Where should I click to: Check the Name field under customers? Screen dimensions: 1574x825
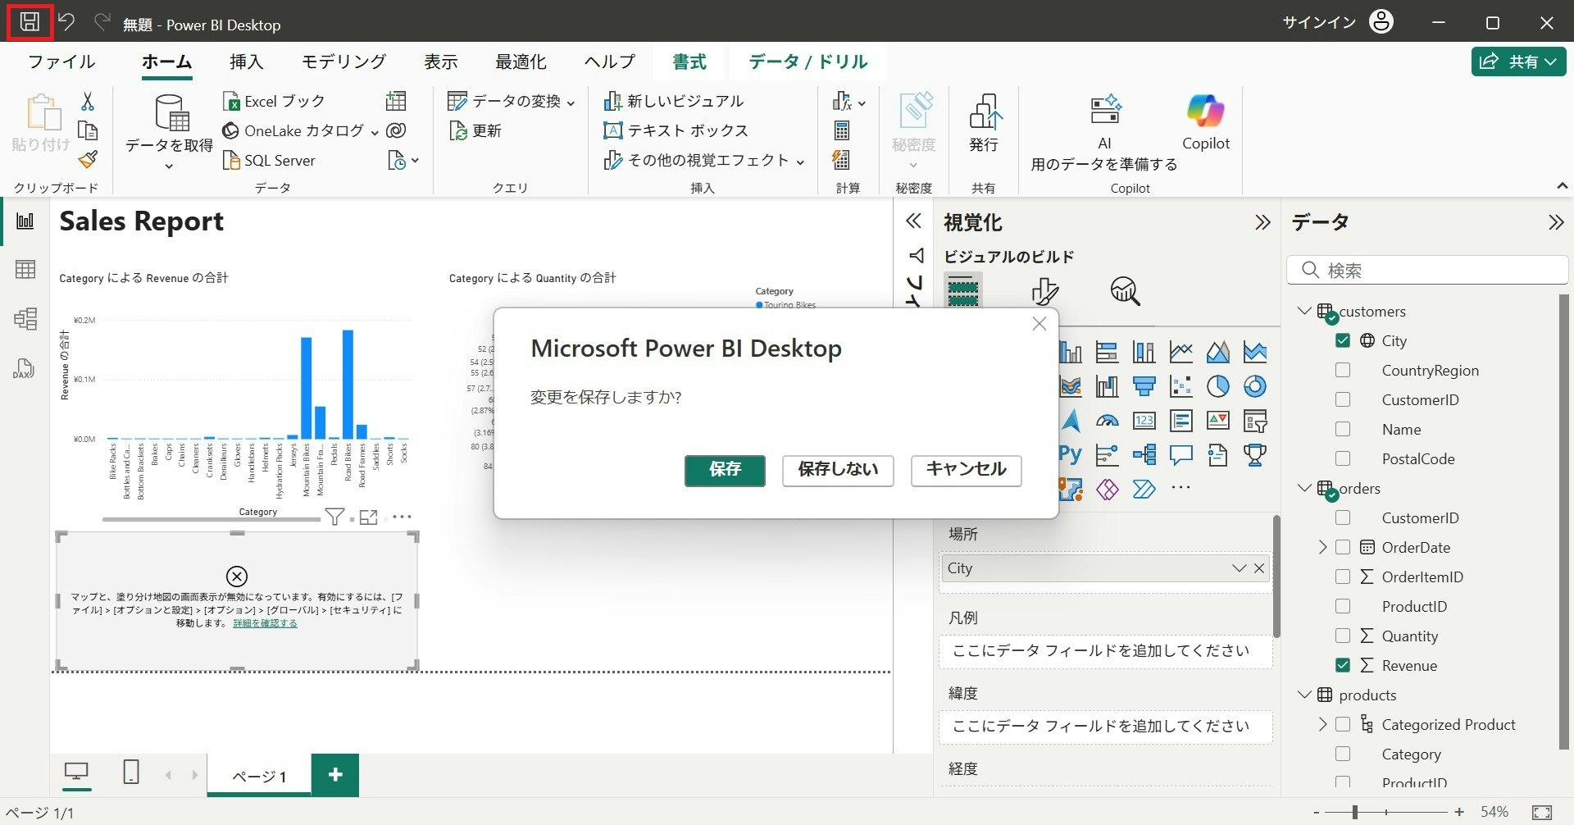tap(1343, 429)
